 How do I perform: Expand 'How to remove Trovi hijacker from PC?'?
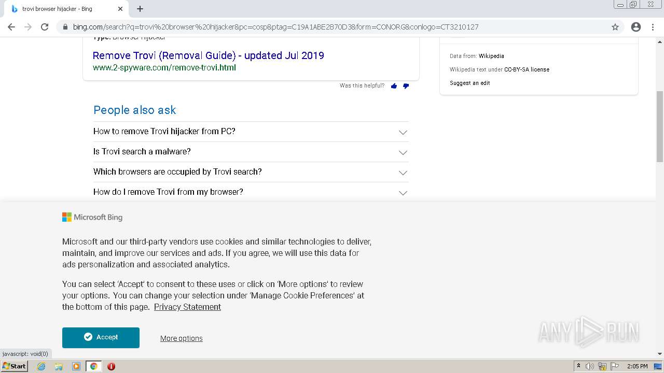tap(251, 132)
